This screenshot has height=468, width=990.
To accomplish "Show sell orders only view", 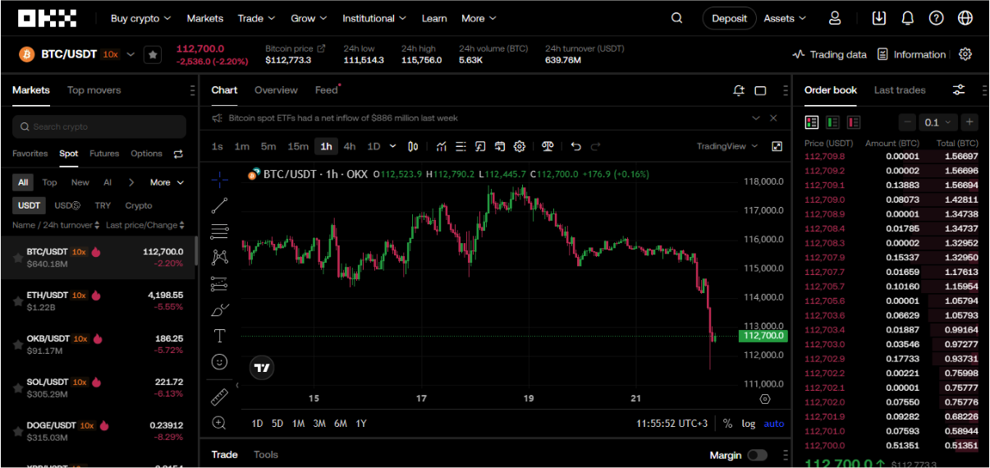I will (854, 122).
